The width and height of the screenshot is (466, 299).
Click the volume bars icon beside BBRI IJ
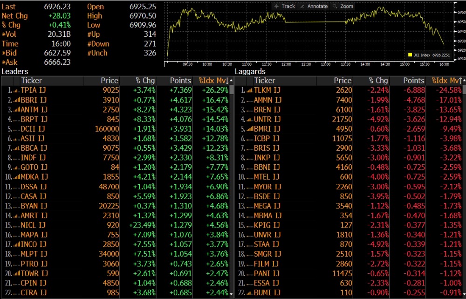click(17, 100)
